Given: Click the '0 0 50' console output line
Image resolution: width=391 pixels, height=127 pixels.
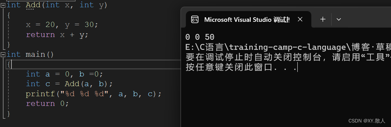Looking at the screenshot, I should [200, 37].
